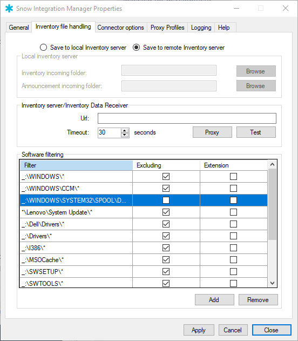Toggle Excluding for _:\MSOCache\* filter
The height and width of the screenshot is (341, 298).
click(x=166, y=259)
